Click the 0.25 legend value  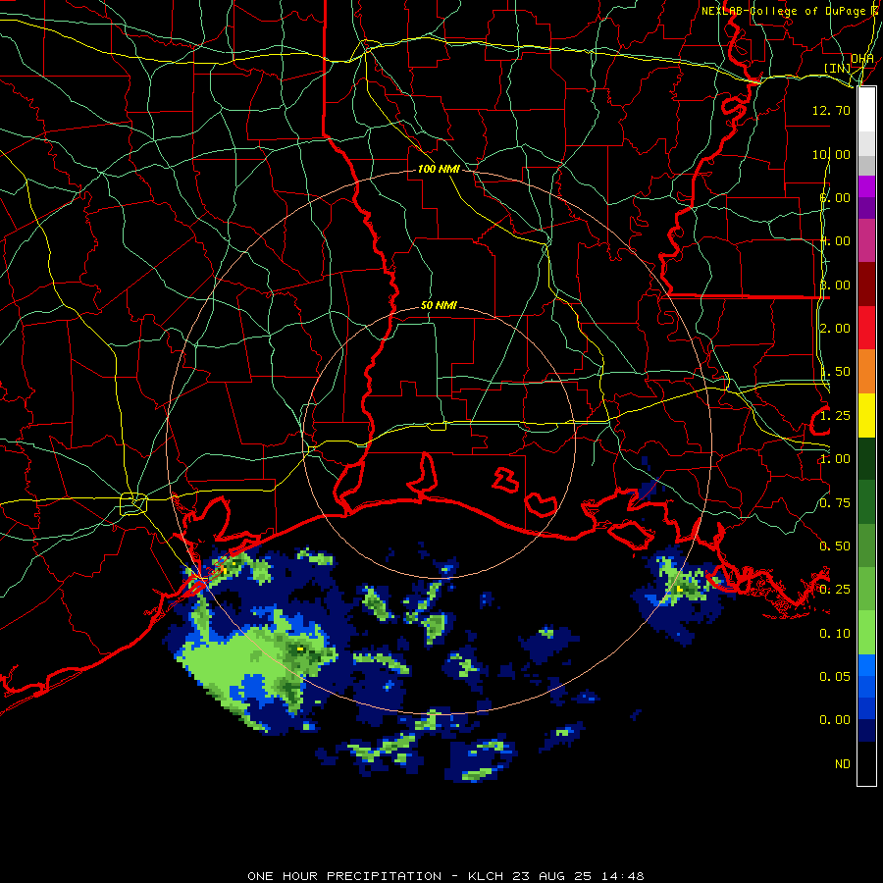(x=835, y=590)
